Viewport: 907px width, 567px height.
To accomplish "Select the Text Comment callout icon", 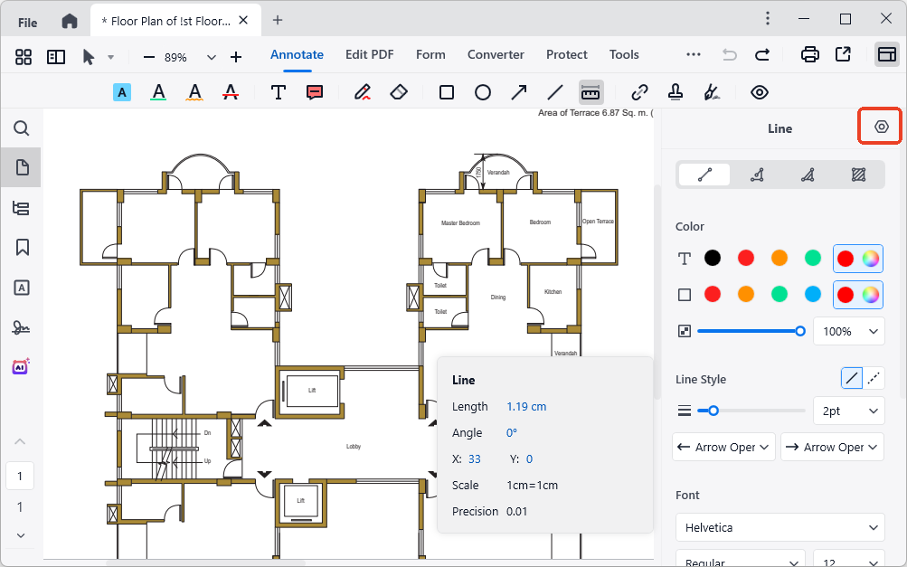I will point(315,92).
